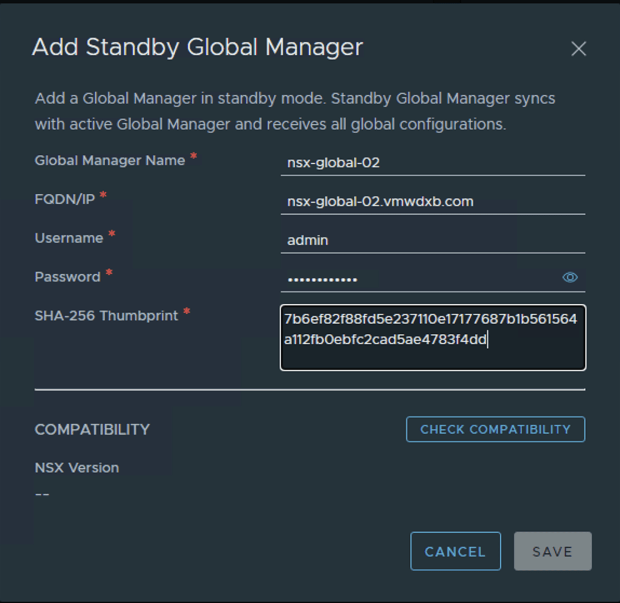This screenshot has height=603, width=620.
Task: Click the Global Manager Name label
Action: pyautogui.click(x=110, y=161)
